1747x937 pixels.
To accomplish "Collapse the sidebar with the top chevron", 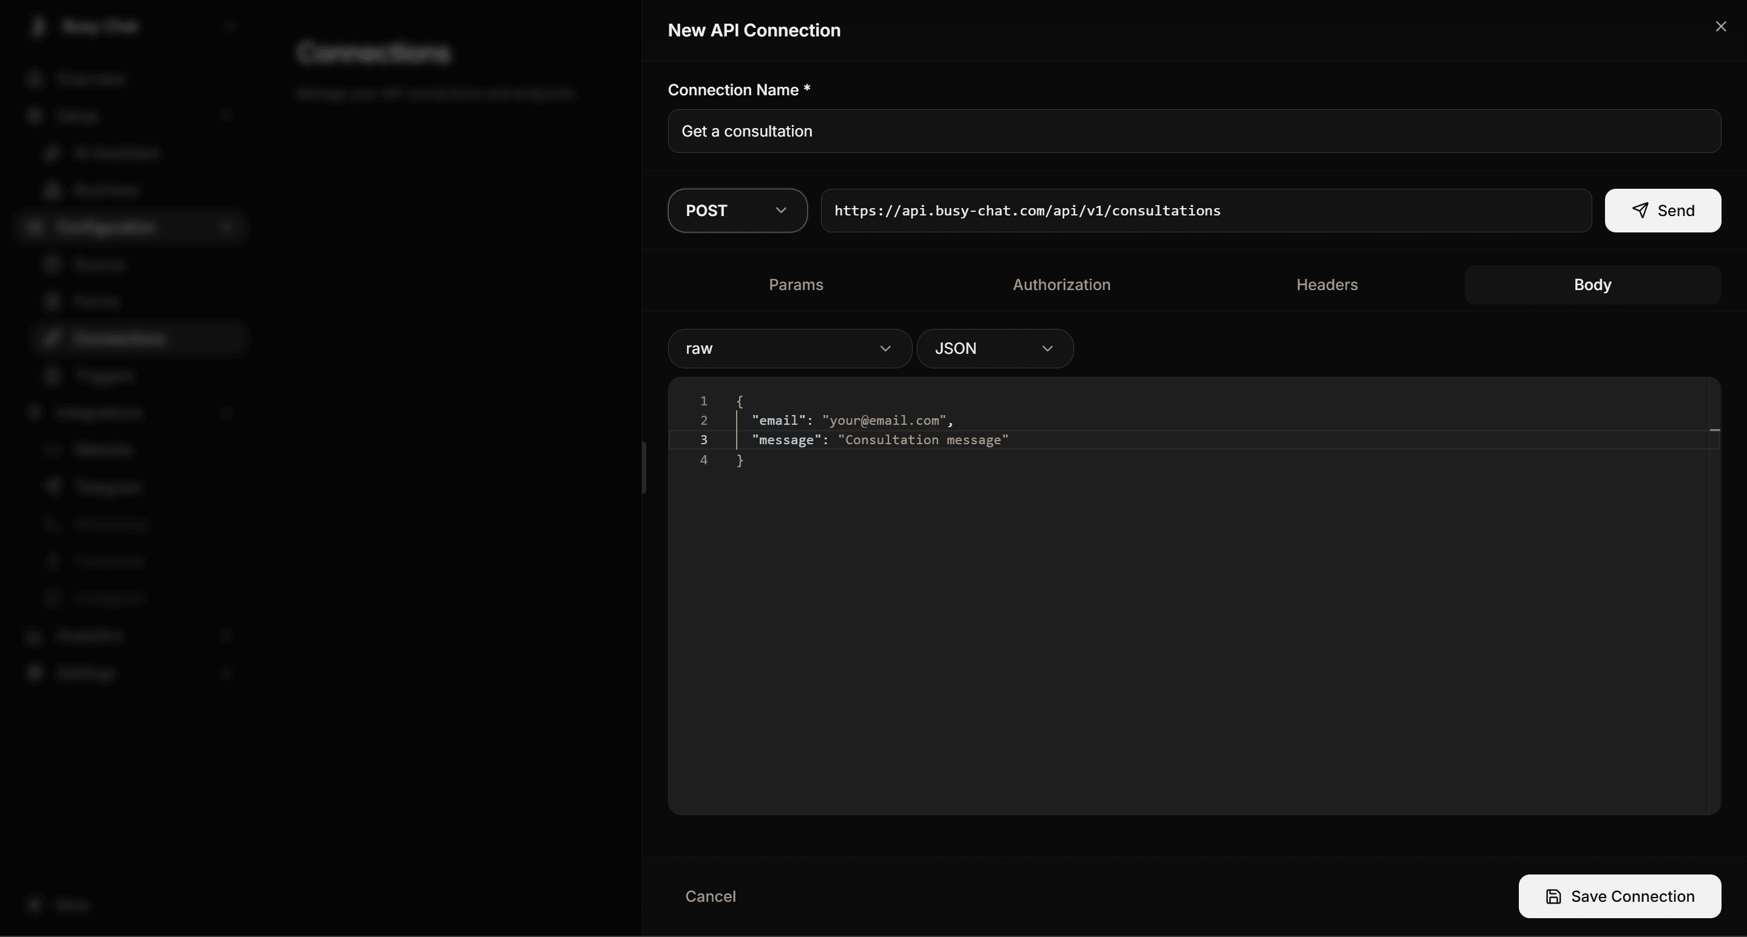I will 230,25.
